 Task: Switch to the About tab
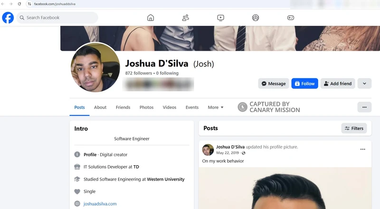point(100,107)
